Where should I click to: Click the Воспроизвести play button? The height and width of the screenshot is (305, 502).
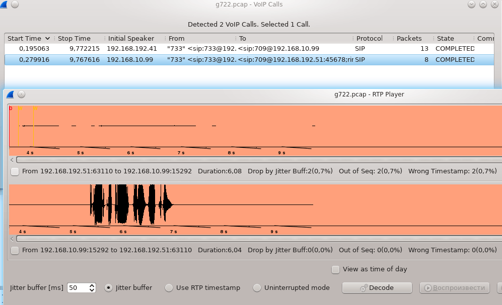coord(454,288)
